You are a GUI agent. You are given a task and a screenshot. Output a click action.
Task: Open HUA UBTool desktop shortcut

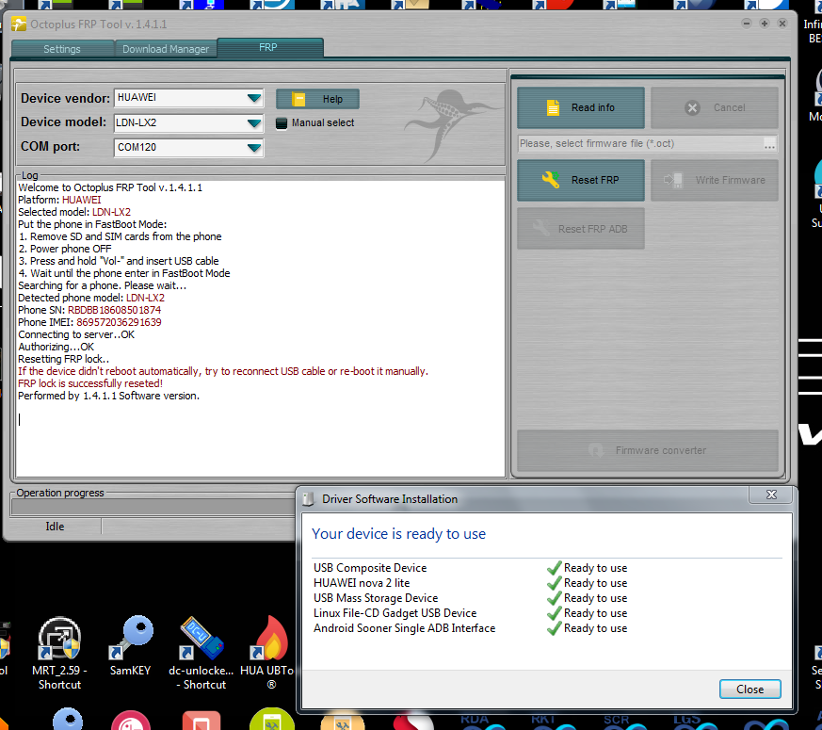tap(268, 654)
